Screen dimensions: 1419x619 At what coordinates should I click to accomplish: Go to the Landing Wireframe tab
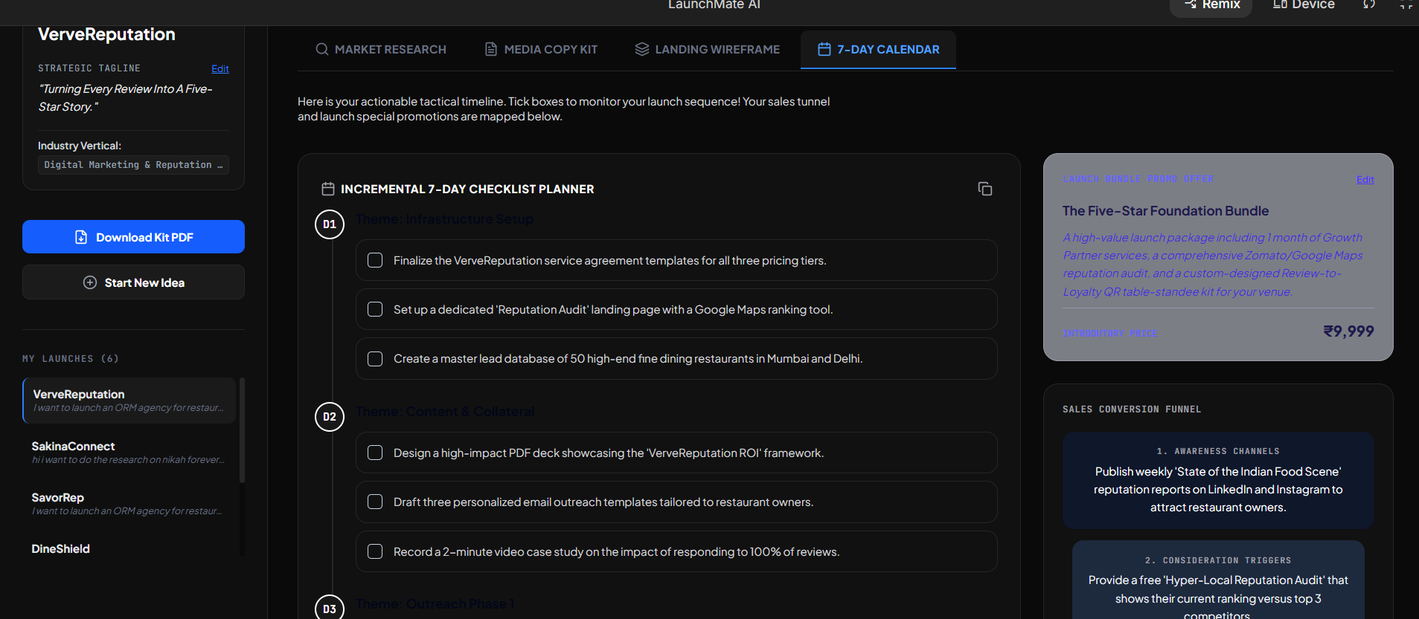click(707, 49)
